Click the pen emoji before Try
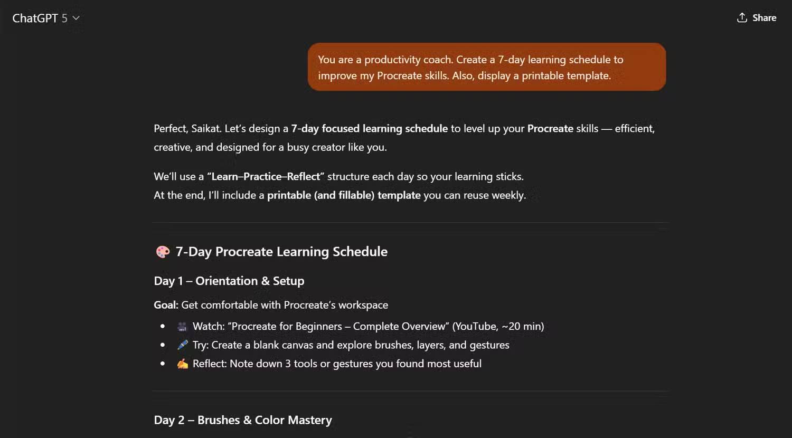Screen dimensions: 792x438 point(182,345)
